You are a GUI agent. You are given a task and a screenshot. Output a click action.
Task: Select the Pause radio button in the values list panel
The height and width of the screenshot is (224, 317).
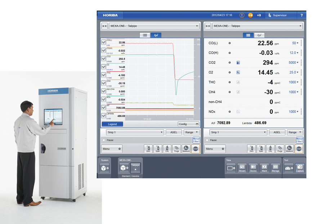(x=207, y=140)
